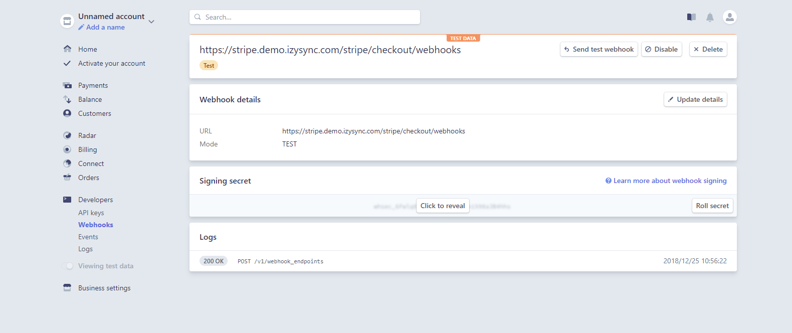Click the webhook URL page heading
Viewport: 792px width, 333px height.
coord(330,50)
